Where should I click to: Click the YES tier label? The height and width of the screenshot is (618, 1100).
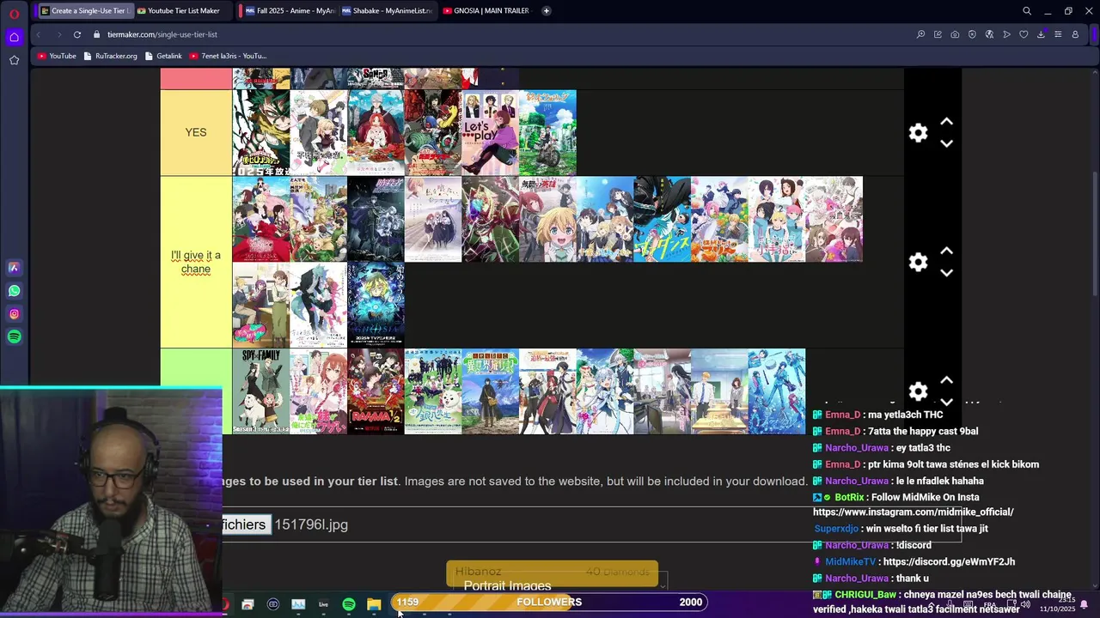[x=196, y=133]
